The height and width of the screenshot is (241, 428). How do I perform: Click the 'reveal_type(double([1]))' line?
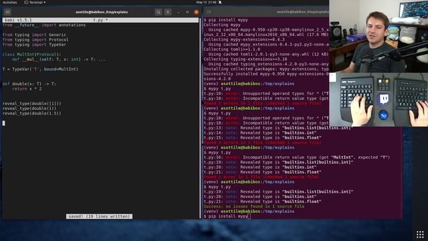coord(31,104)
